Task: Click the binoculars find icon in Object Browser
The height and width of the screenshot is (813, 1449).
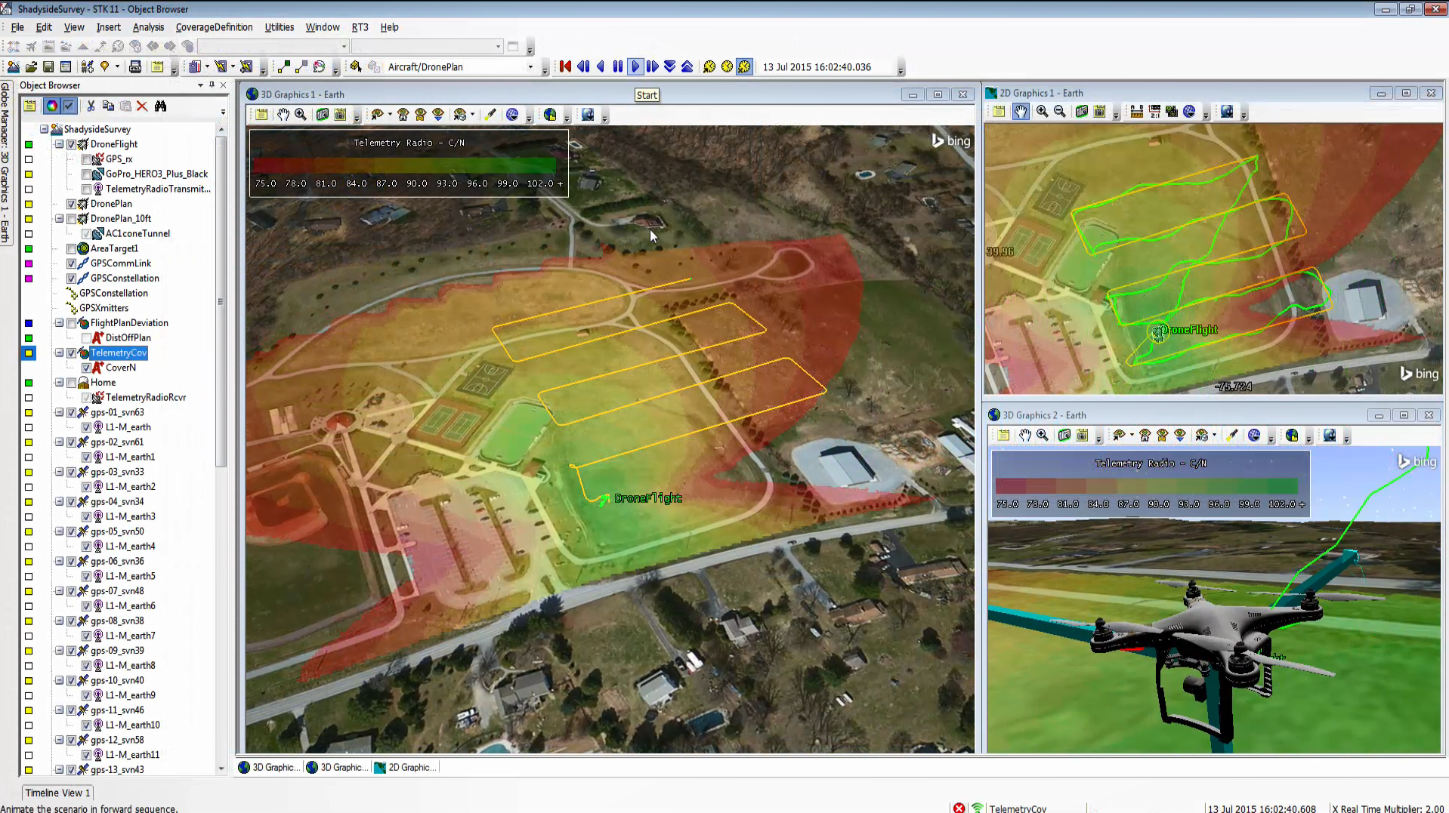Action: coord(160,106)
